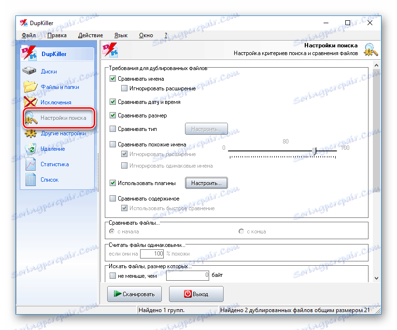Click the Найдено 1 групп. status text
The width and height of the screenshot is (397, 330).
(161, 310)
